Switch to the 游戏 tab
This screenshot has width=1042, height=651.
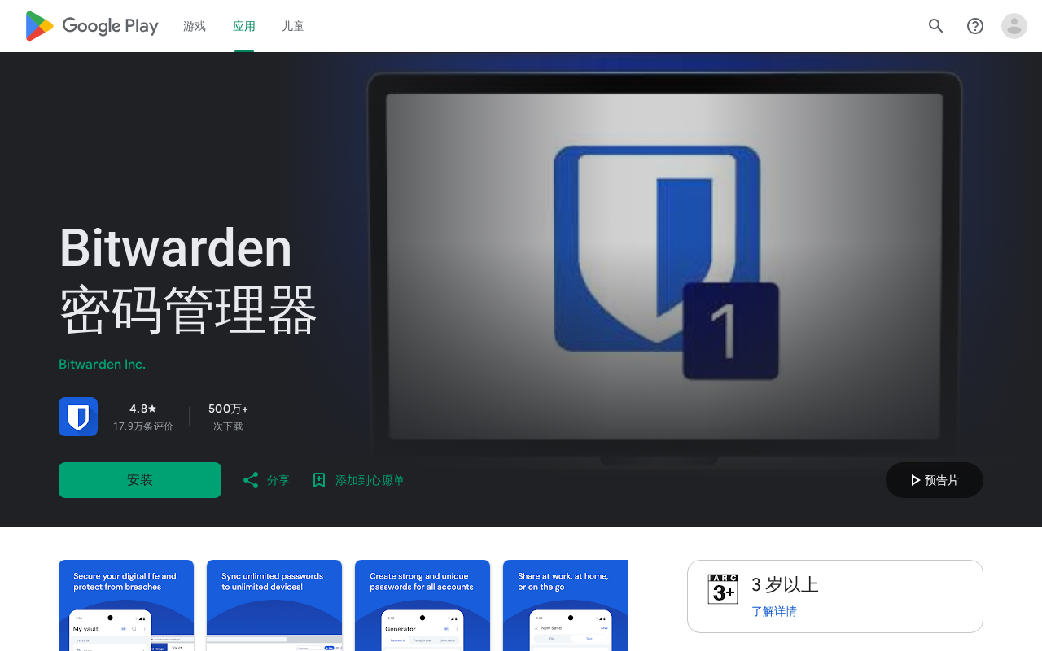coord(195,26)
